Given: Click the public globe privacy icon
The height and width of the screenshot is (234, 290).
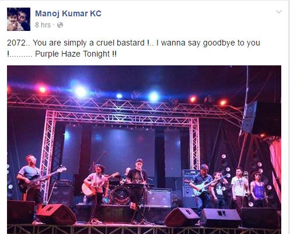Looking at the screenshot, I should pyautogui.click(x=60, y=25).
